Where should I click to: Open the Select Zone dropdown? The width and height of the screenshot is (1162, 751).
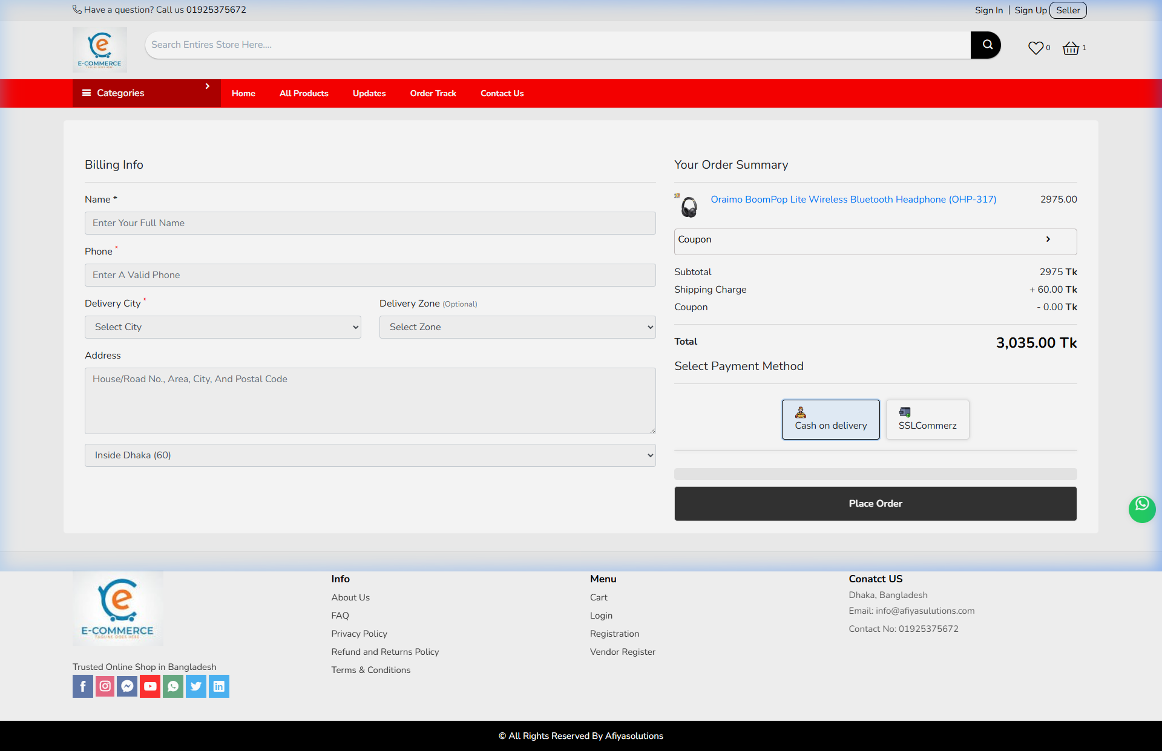pyautogui.click(x=517, y=327)
